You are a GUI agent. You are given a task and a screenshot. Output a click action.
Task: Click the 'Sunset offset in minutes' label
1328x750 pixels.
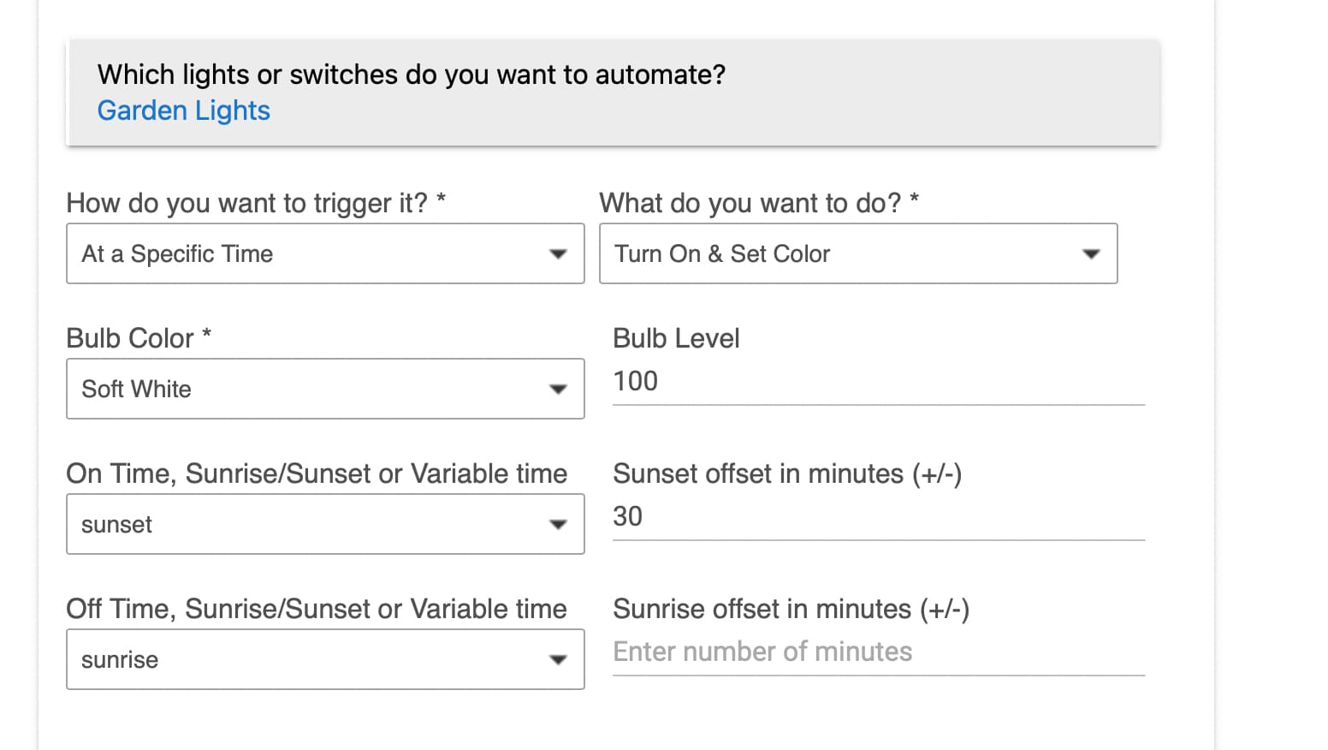point(787,473)
